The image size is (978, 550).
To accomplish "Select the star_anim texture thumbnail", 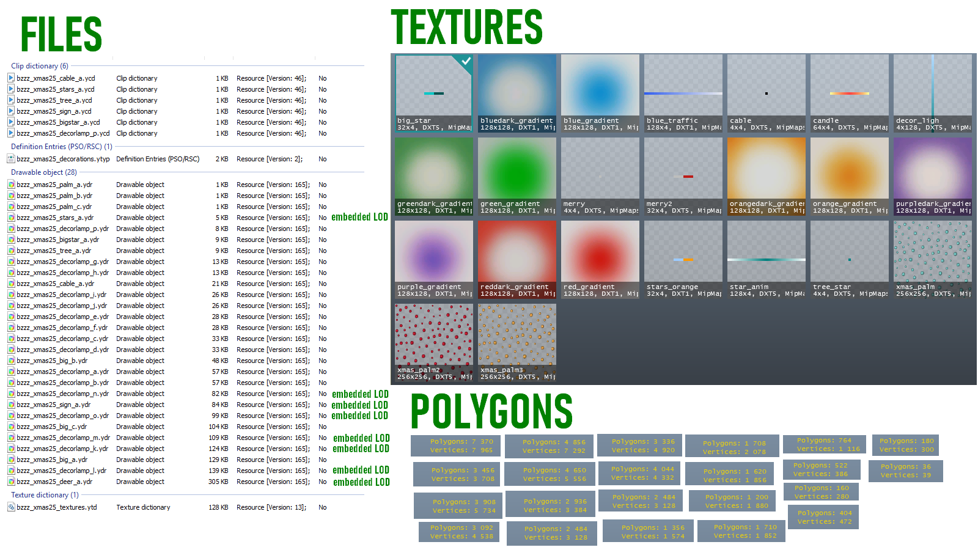I will tap(767, 260).
